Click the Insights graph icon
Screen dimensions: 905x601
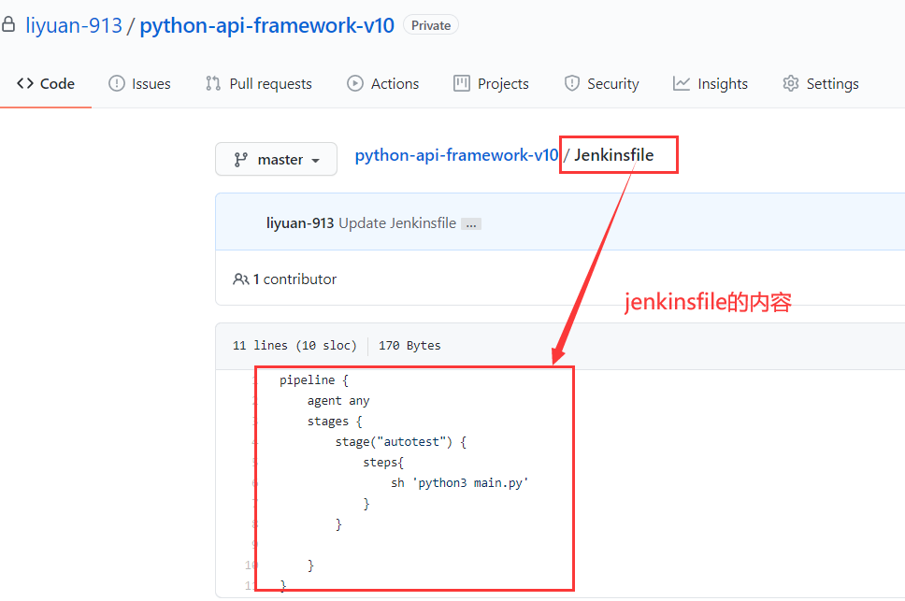tap(682, 83)
